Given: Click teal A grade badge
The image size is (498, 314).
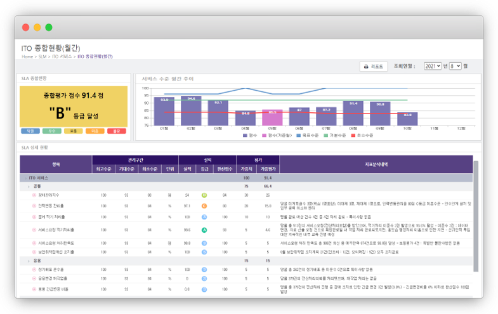Looking at the screenshot, I should (204, 230).
